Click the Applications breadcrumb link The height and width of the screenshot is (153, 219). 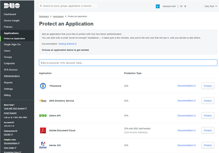pyautogui.click(x=58, y=16)
